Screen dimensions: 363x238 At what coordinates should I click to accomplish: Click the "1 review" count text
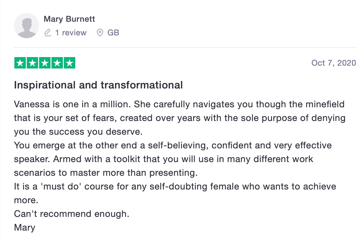[71, 33]
